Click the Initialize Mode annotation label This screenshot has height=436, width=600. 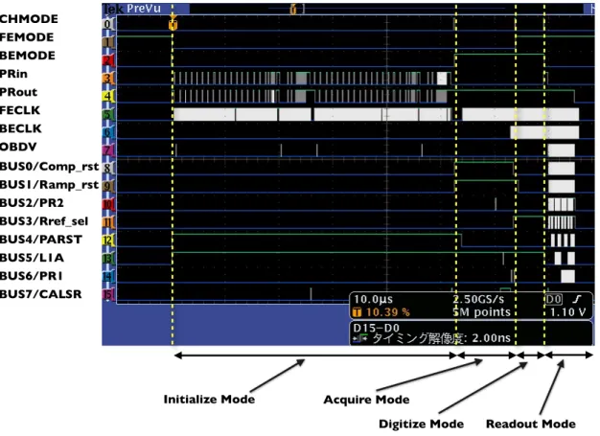point(209,400)
